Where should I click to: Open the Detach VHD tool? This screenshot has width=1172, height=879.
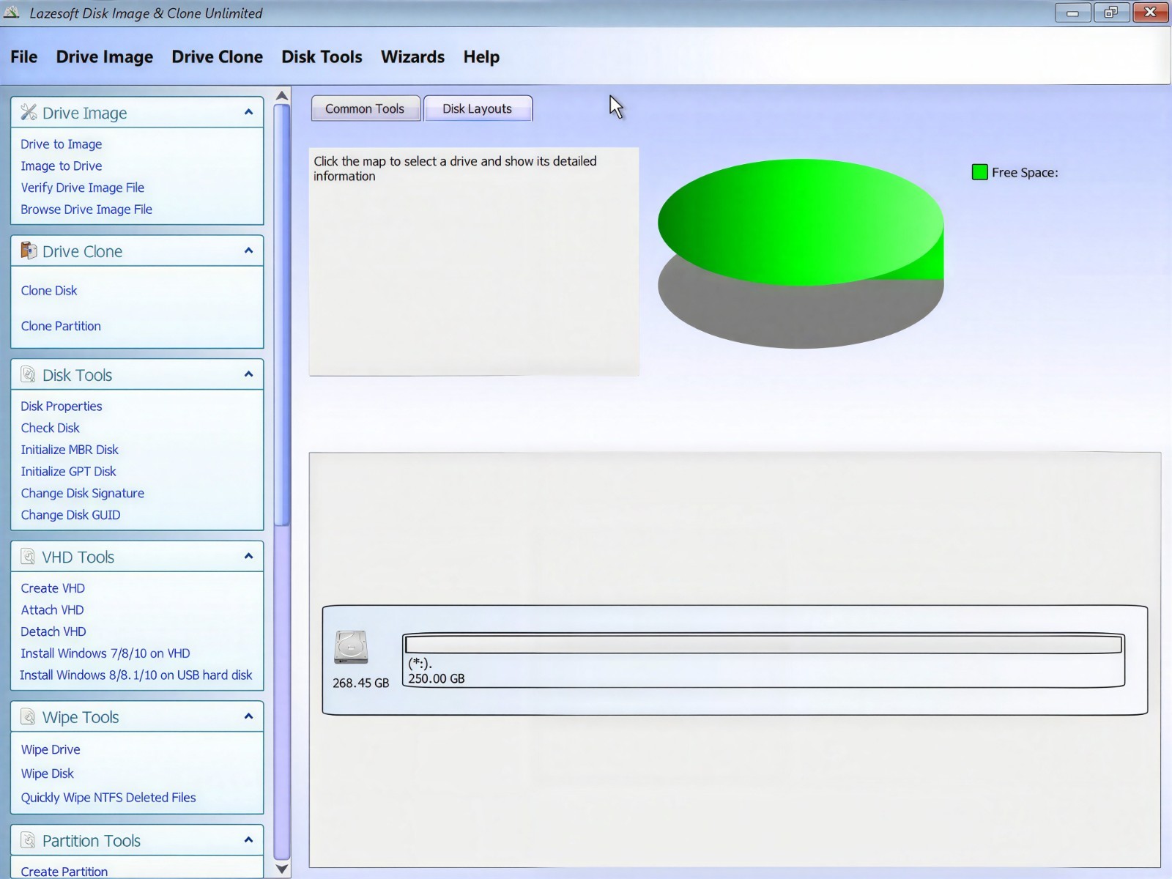click(53, 631)
